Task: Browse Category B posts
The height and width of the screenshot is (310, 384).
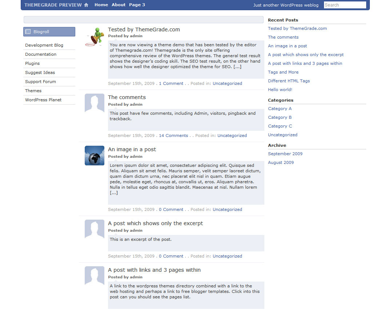Action: [x=280, y=117]
